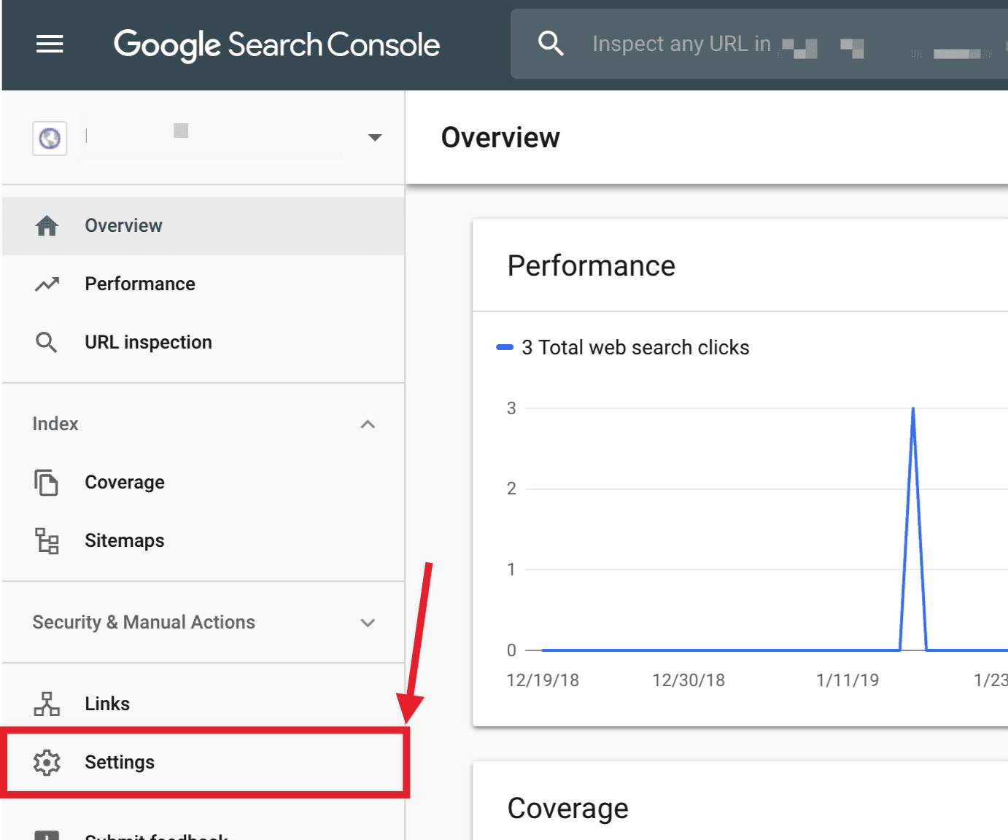
Task: Click the URL inspection magnifier icon
Action: (x=47, y=342)
